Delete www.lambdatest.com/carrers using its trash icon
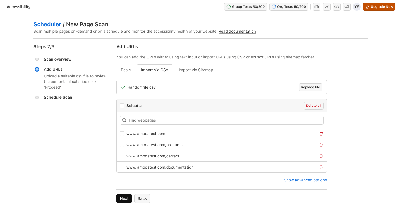 click(321, 156)
